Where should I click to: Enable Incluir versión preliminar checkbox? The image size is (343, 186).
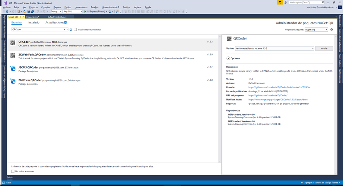coord(75,29)
